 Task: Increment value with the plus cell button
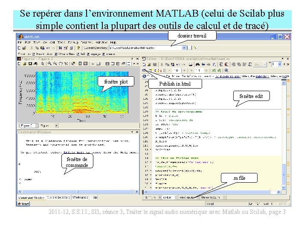[x=184, y=70]
